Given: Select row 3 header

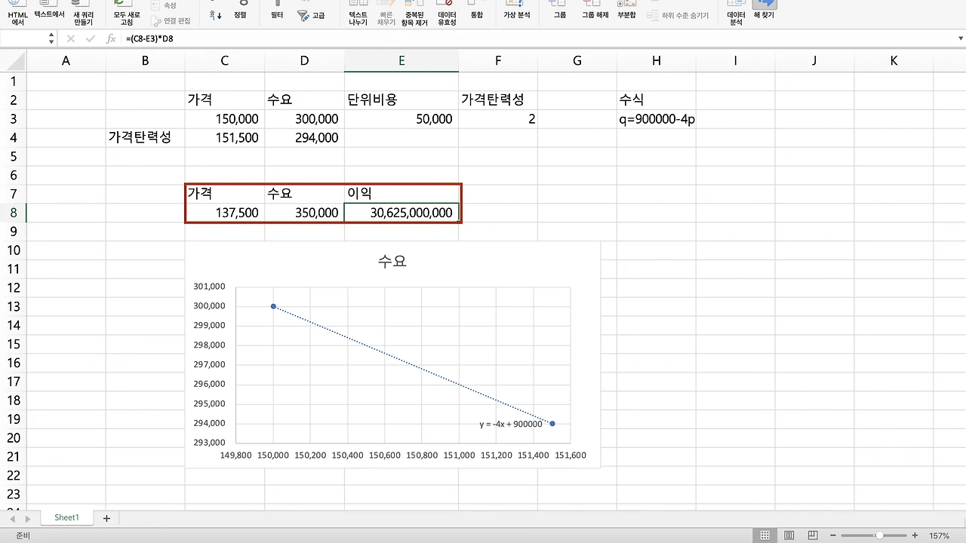Looking at the screenshot, I should [x=13, y=119].
